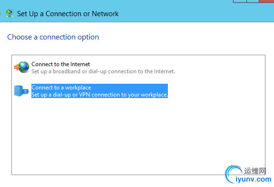Click the 'Set up a dial-up or VPN' description
274x187 pixels.
(x=99, y=95)
